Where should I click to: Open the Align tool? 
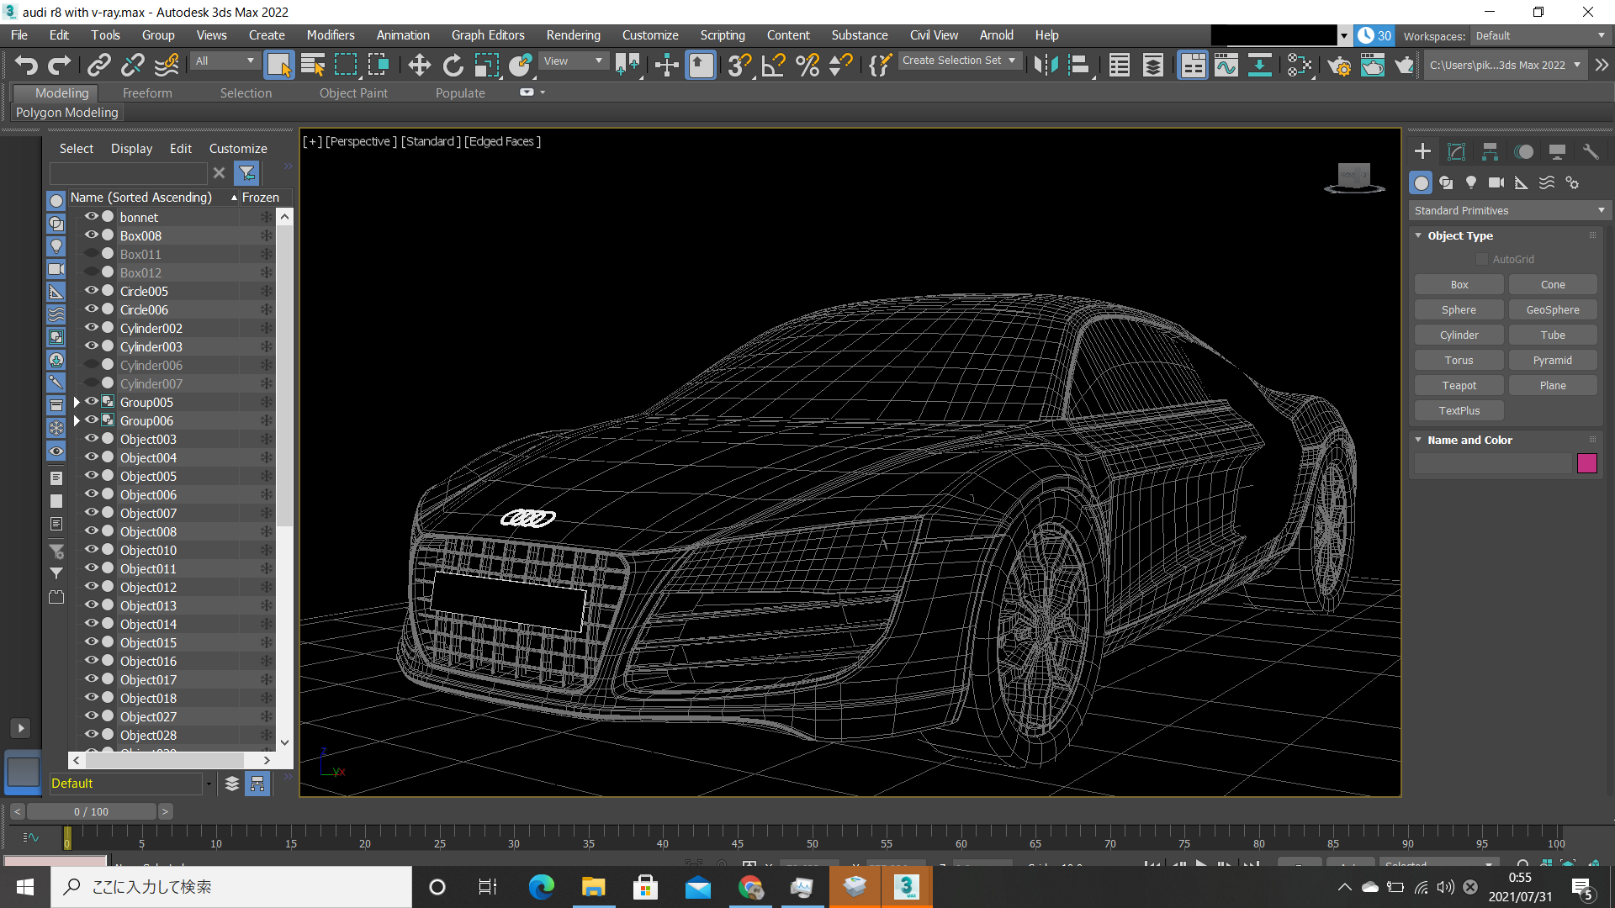tap(1079, 65)
